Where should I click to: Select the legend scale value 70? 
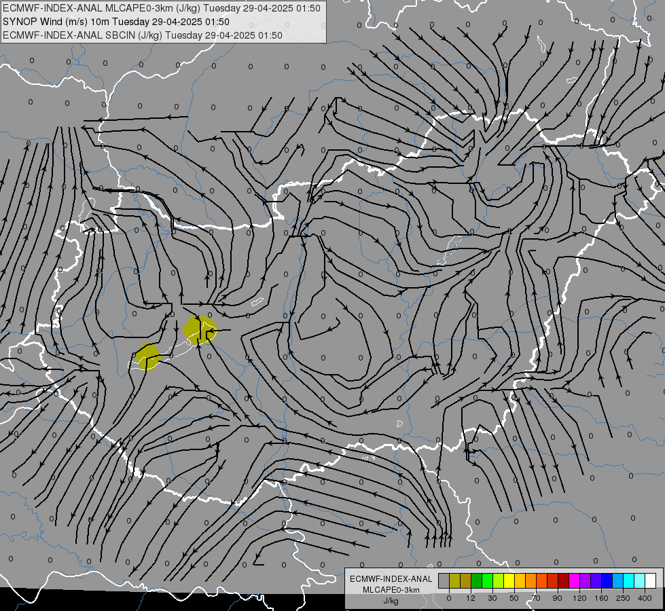pos(536,598)
